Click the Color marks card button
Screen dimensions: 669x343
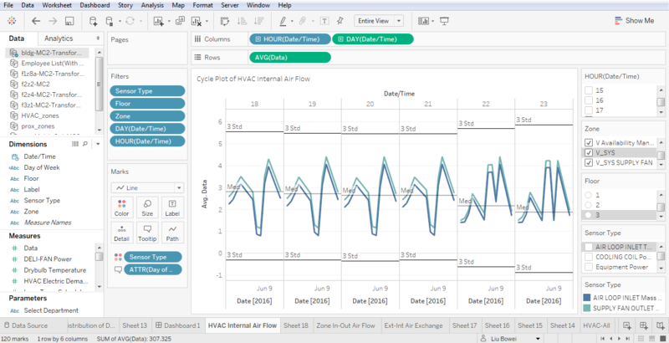click(x=121, y=207)
